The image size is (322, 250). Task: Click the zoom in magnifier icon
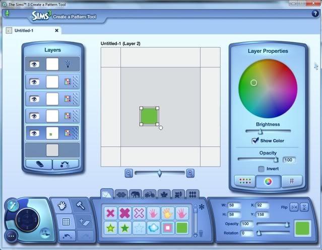click(190, 173)
